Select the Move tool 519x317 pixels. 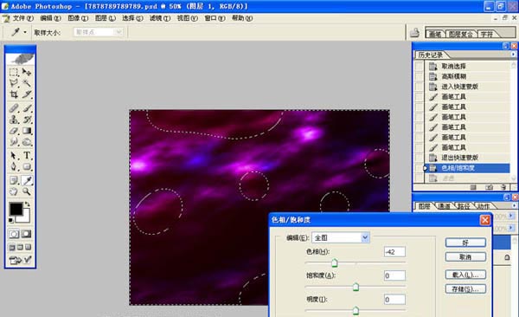pyautogui.click(x=27, y=72)
